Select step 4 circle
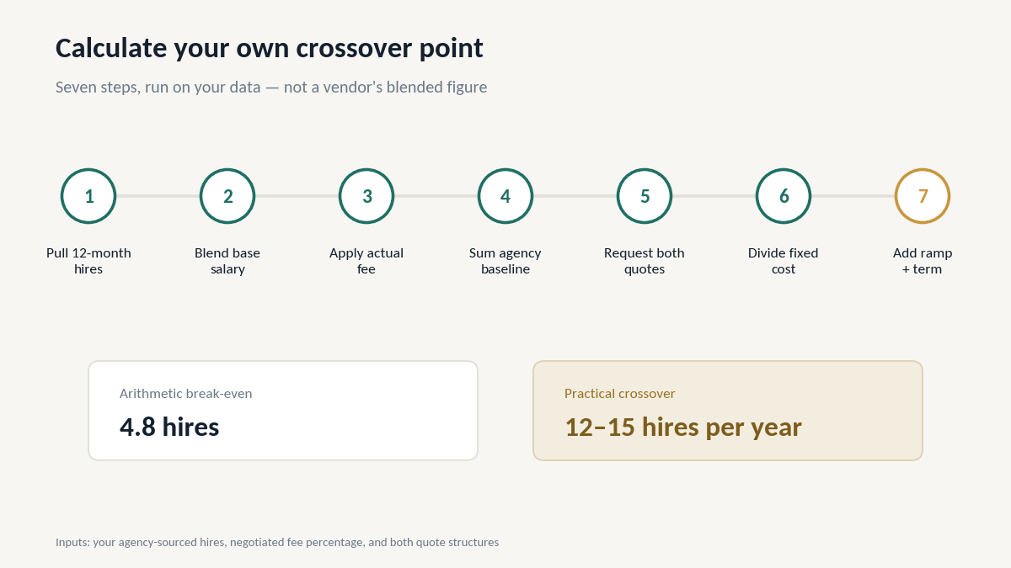Screen dimensions: 1011x568 (x=505, y=196)
